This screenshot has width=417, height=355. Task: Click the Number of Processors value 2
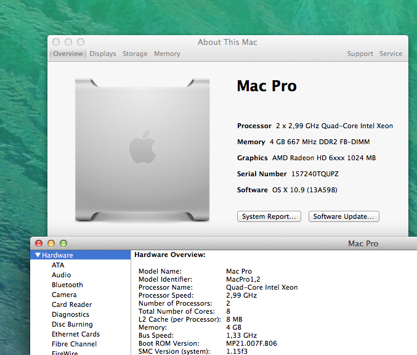click(228, 303)
